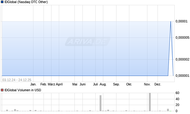Image resolution: width=190 pixels, height=114 pixels.
Task: Click the date range '03.12.24 - 24.12.25'
Action: click(17, 80)
